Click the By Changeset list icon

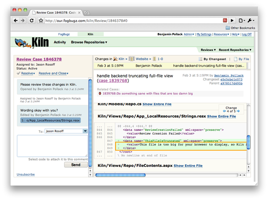point(200,59)
